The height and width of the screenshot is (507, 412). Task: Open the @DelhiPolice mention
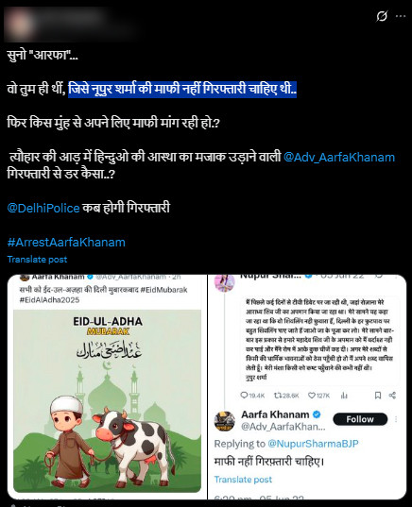(43, 208)
